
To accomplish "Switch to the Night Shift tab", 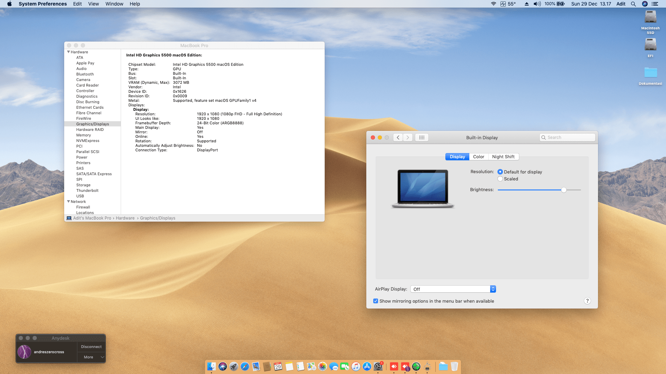I will 503,157.
